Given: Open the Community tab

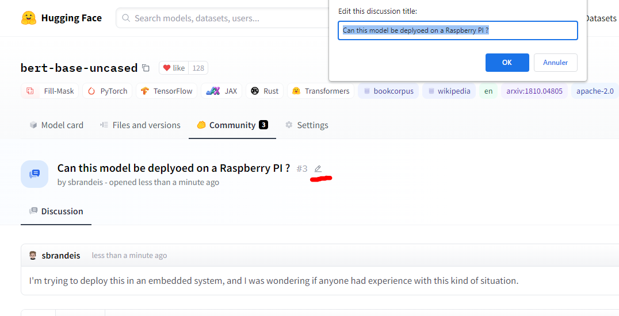Looking at the screenshot, I should tap(232, 125).
